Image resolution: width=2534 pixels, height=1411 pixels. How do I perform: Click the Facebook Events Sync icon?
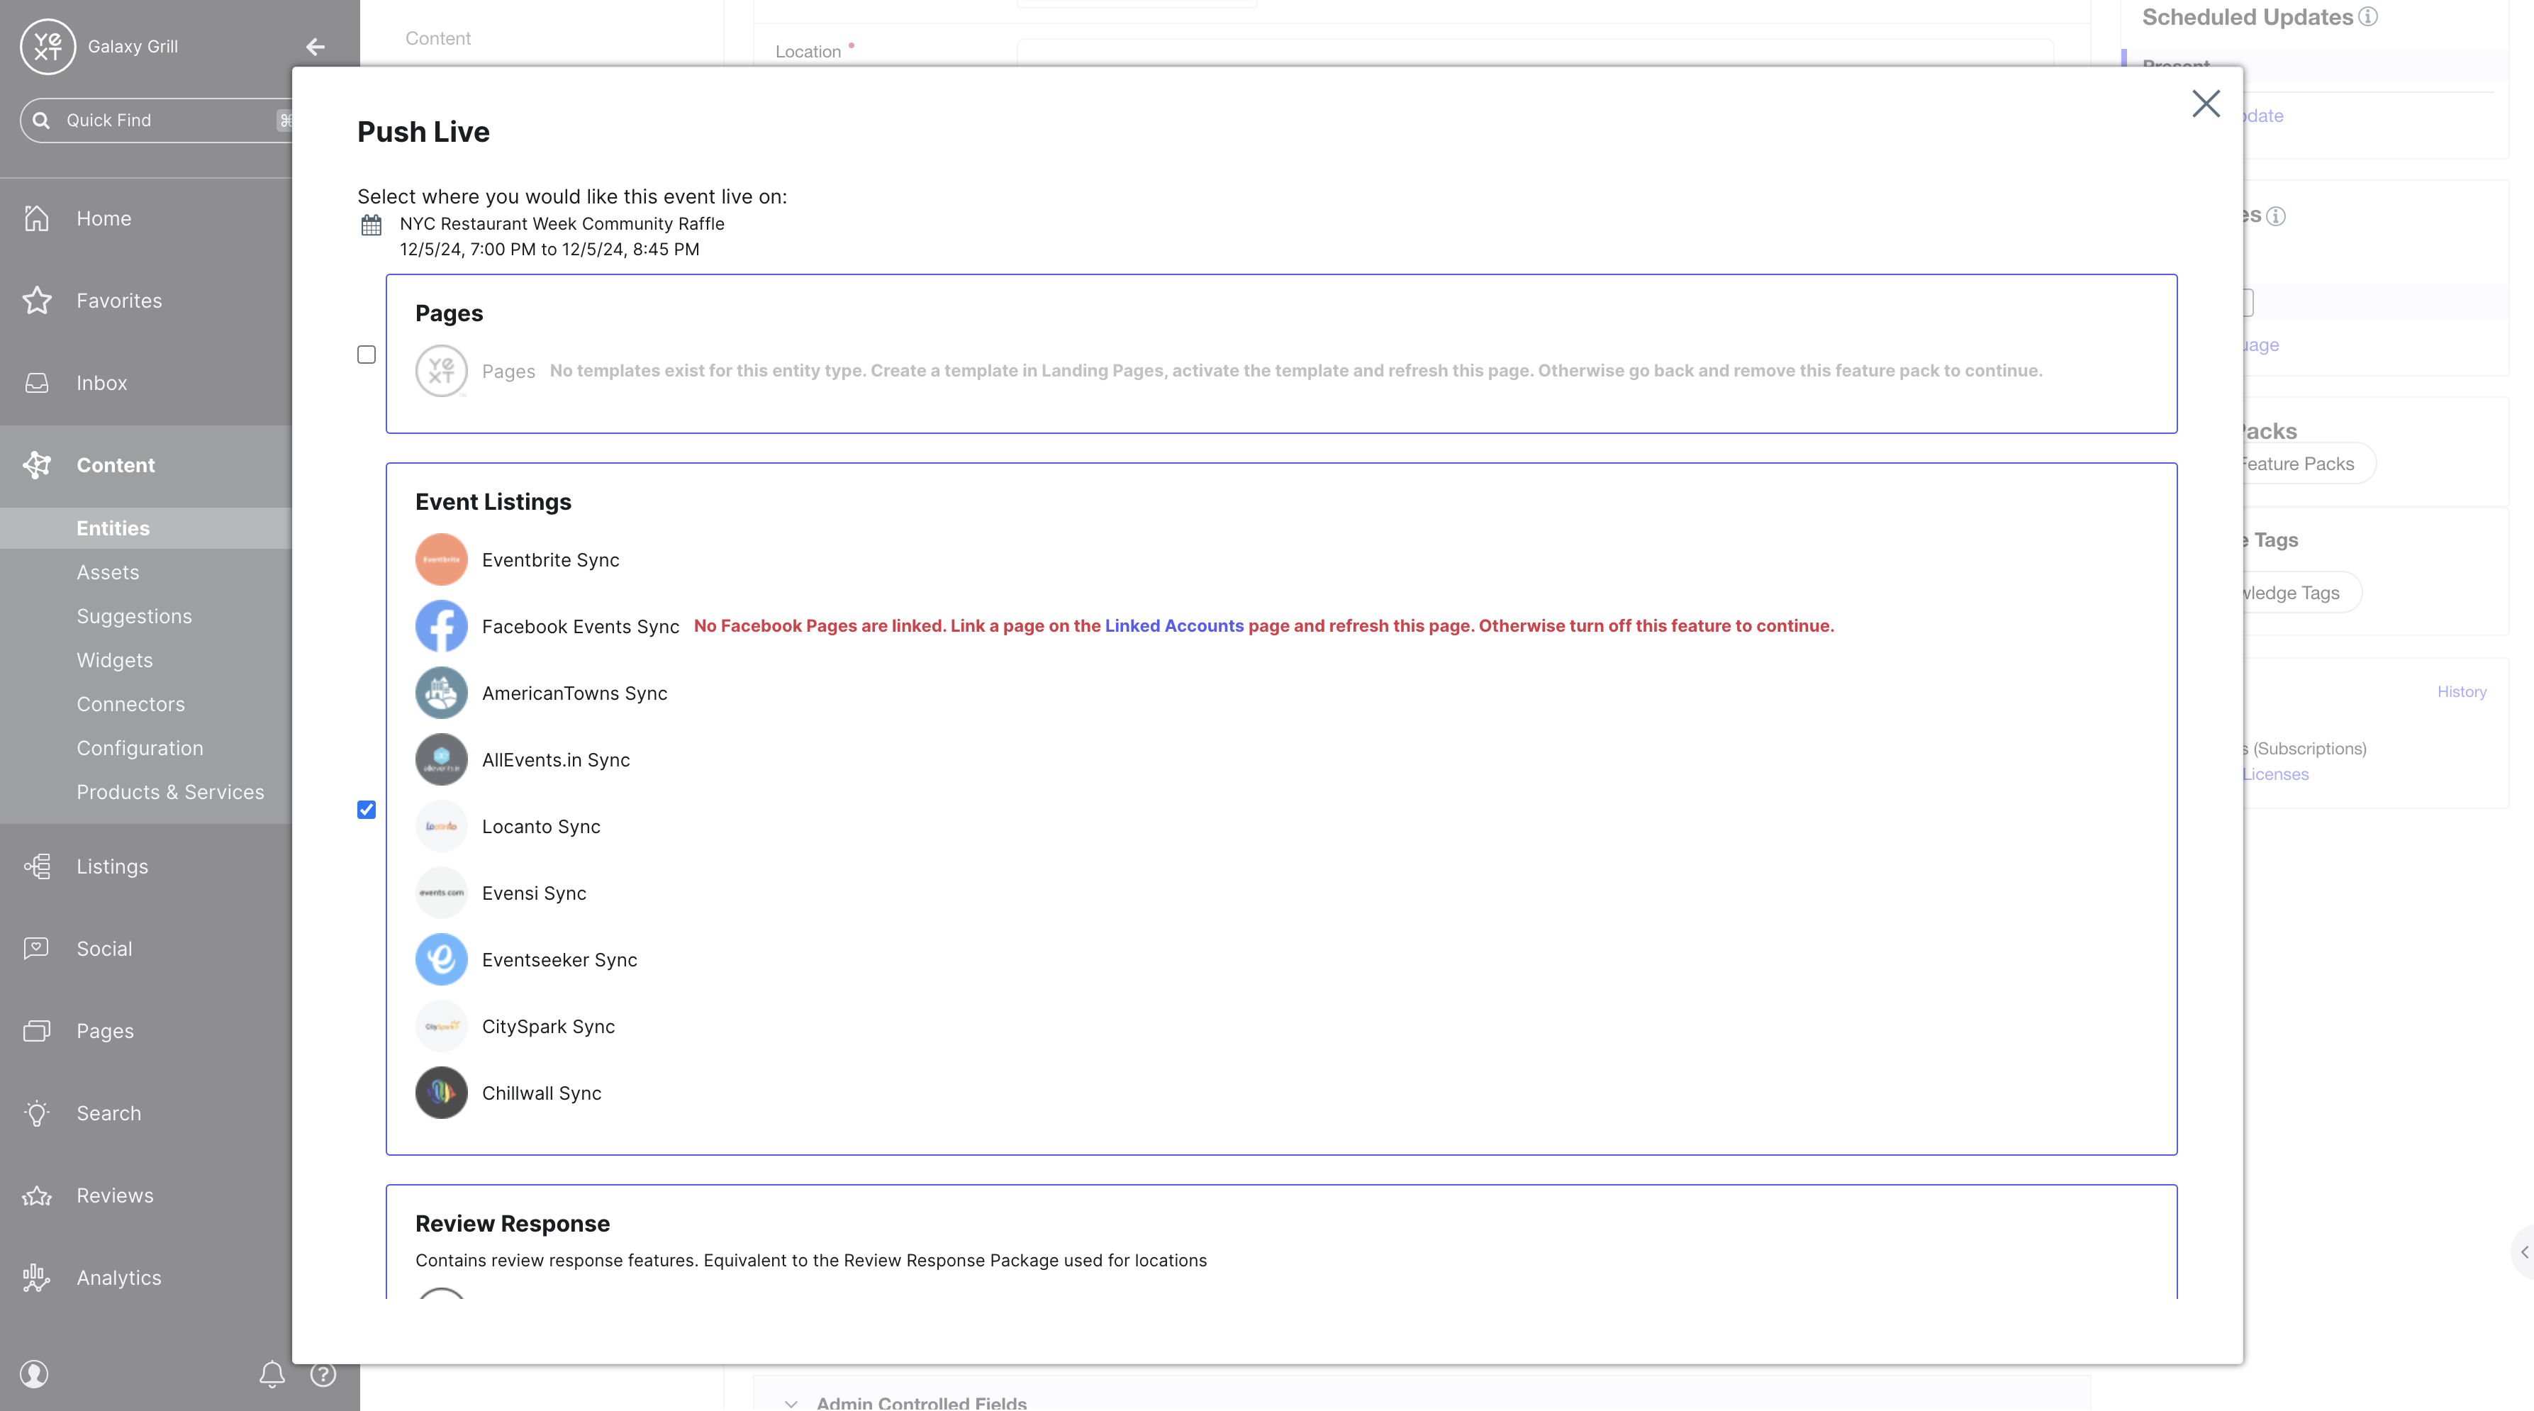click(x=441, y=624)
